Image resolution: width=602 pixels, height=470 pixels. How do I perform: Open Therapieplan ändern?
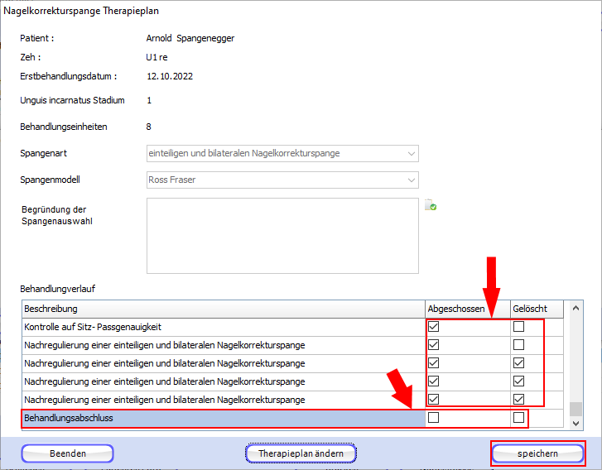click(301, 453)
